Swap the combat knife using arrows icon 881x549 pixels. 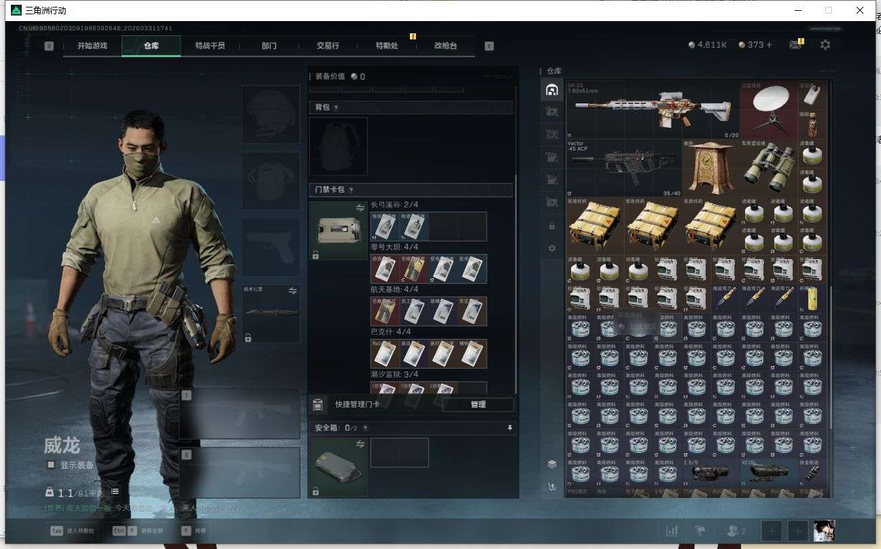click(x=293, y=290)
